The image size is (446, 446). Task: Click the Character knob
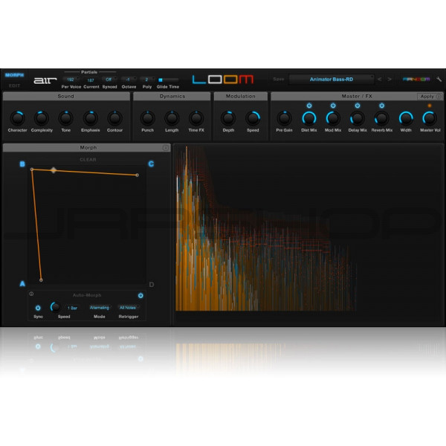(x=17, y=118)
